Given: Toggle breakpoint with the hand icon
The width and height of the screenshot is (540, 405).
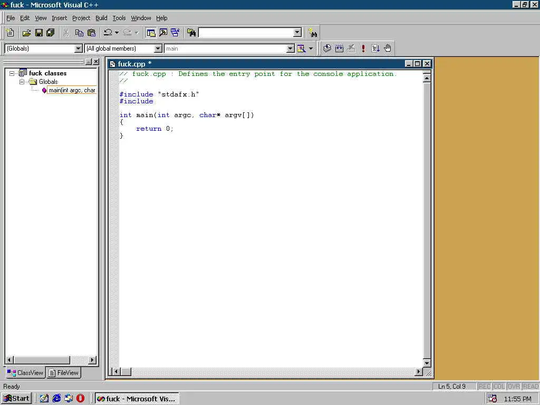Looking at the screenshot, I should pos(388,48).
